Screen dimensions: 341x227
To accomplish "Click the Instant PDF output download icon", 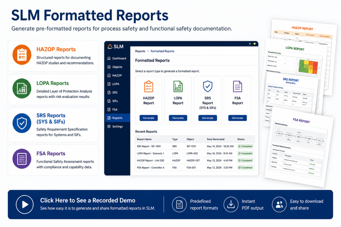I will tap(231, 204).
